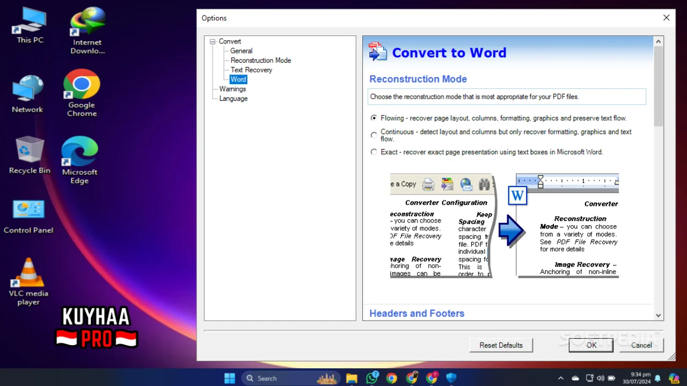Open Internet Download Manager desktop shortcut

[x=87, y=31]
